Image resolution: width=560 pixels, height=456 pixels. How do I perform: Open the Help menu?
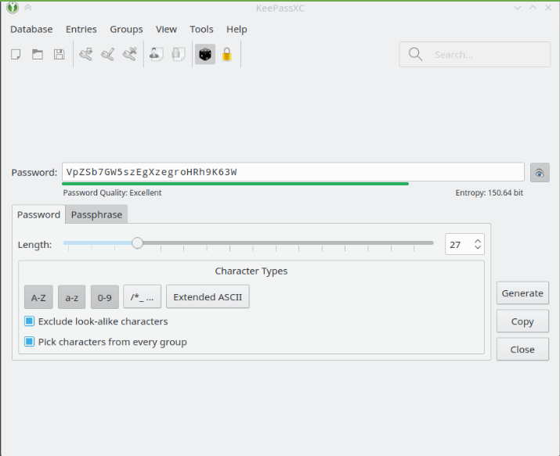[x=237, y=29]
